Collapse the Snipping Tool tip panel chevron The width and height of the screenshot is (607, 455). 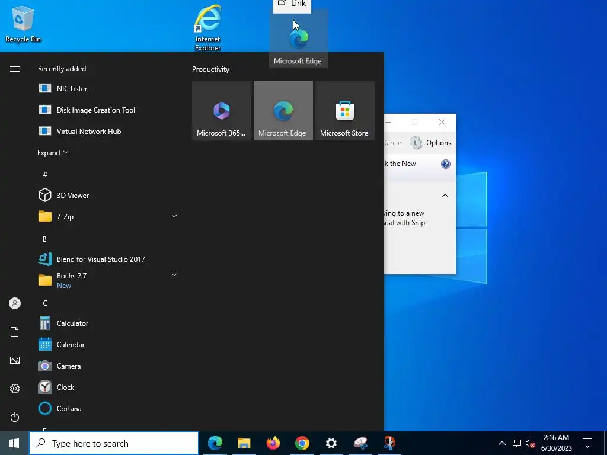[x=445, y=196]
